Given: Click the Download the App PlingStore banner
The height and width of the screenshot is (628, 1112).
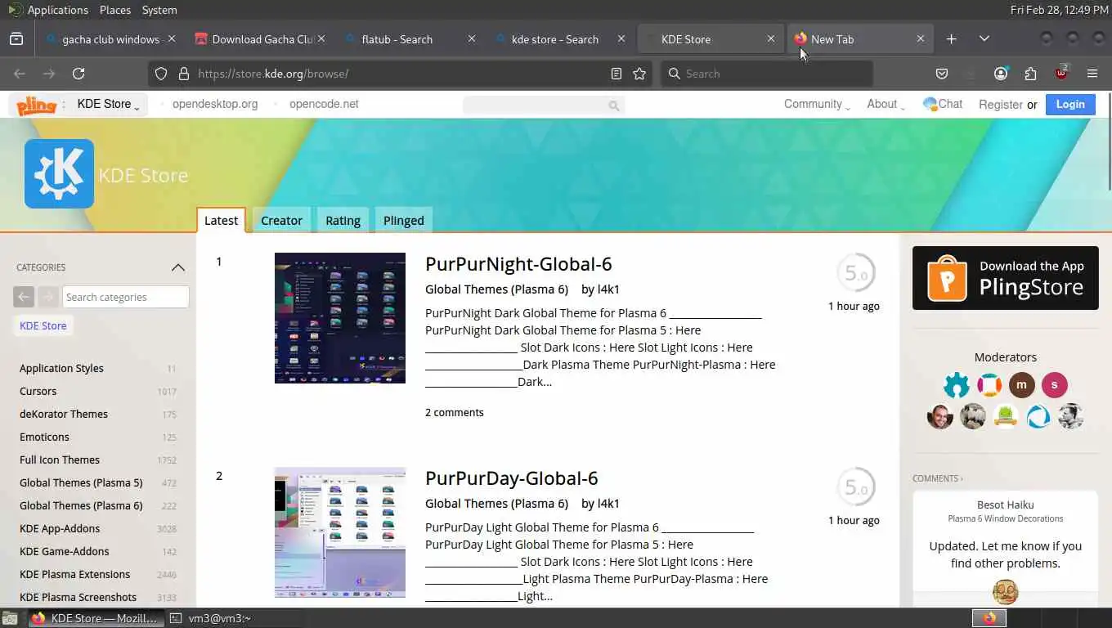Looking at the screenshot, I should [x=1006, y=278].
